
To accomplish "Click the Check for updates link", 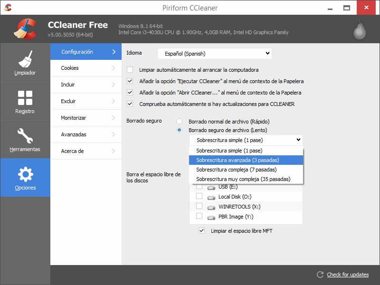I will tap(348, 275).
